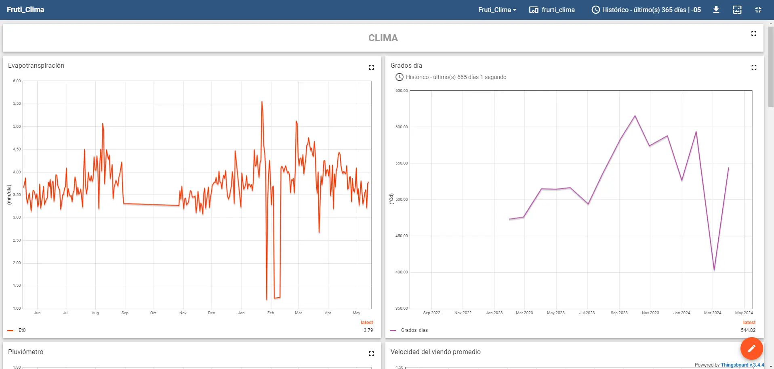The width and height of the screenshot is (774, 369).
Task: Click the Velocidad del viendo promedio title
Action: click(x=435, y=352)
